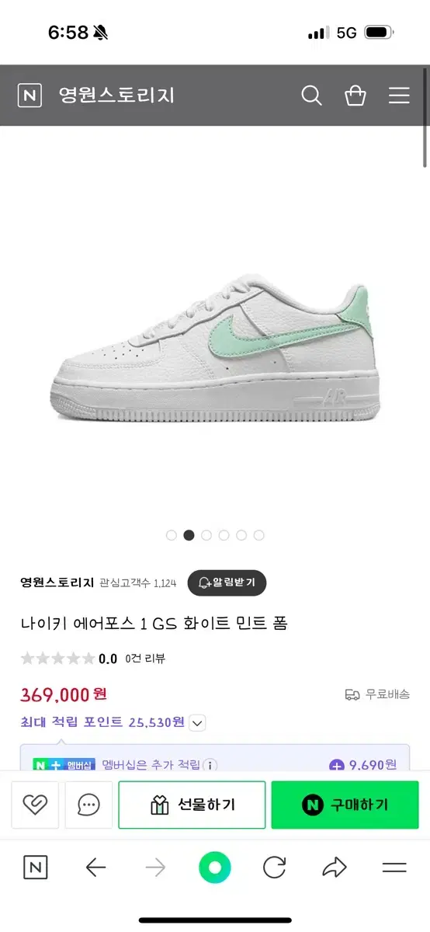Go back with the browser left arrow
Viewport: 430px width, 932px height.
(x=95, y=868)
